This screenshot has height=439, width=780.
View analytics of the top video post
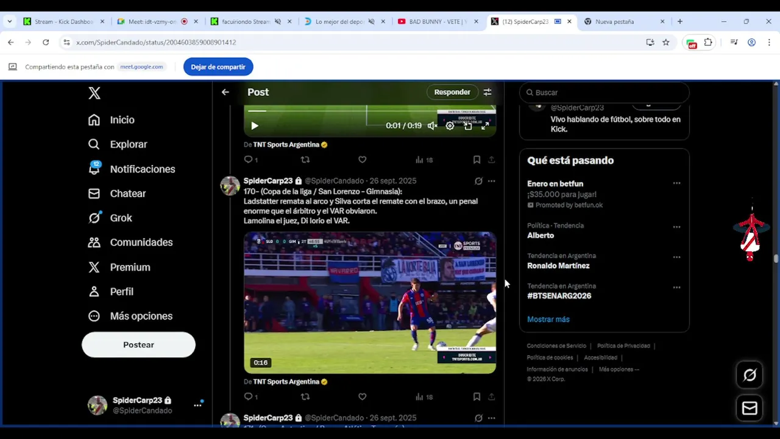424,160
